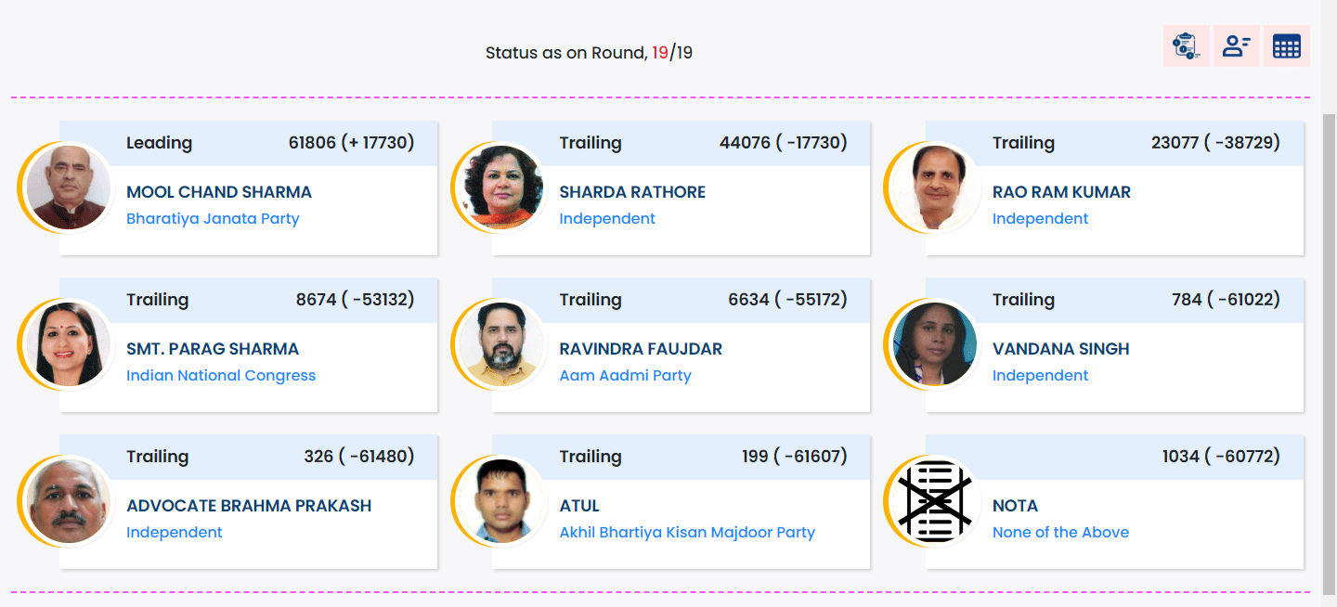The width and height of the screenshot is (1337, 607).
Task: Open the candidate list view icon
Action: pyautogui.click(x=1236, y=46)
